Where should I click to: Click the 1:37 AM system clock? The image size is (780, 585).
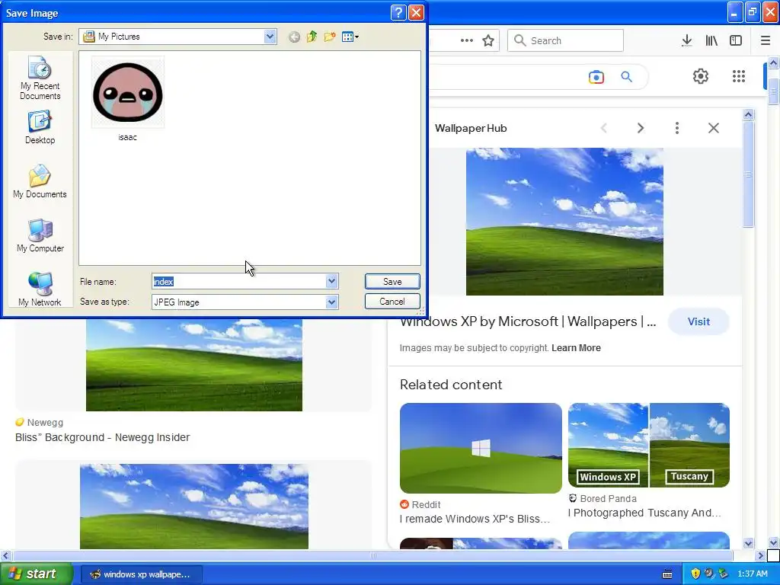(753, 574)
